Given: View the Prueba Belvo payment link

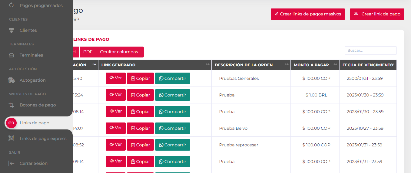Looking at the screenshot, I should 115,128.
